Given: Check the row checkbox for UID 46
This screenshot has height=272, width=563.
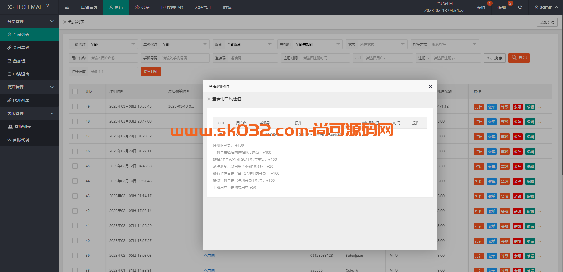Looking at the screenshot, I should pyautogui.click(x=75, y=151).
